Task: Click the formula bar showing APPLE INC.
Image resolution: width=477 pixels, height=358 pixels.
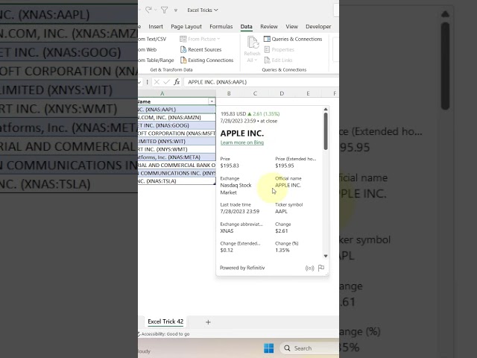Action: click(x=262, y=82)
